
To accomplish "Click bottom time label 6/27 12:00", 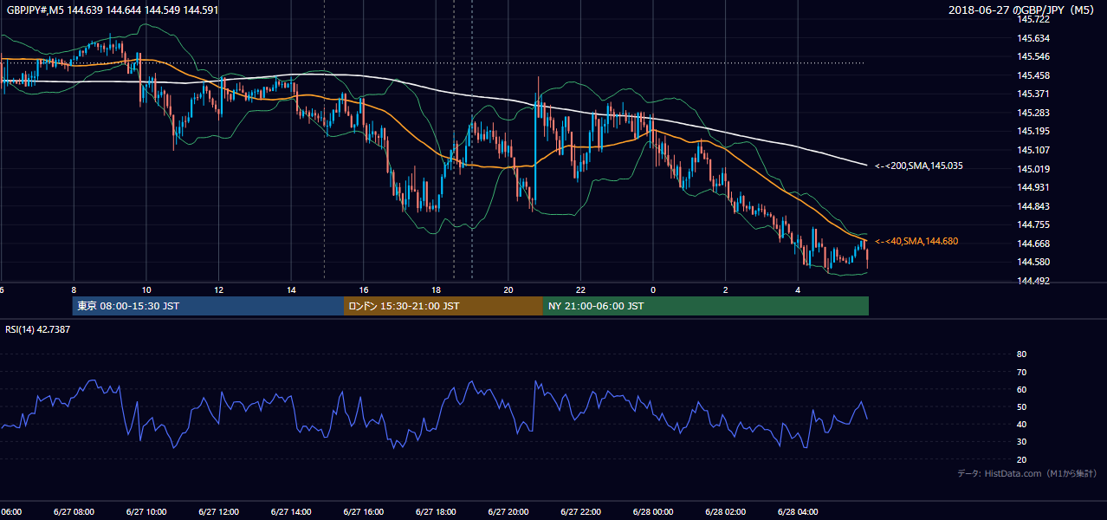I will coord(218,512).
